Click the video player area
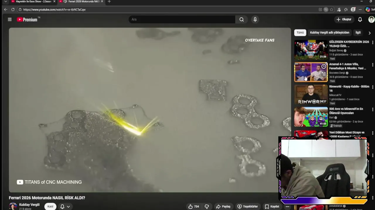 tap(150, 110)
